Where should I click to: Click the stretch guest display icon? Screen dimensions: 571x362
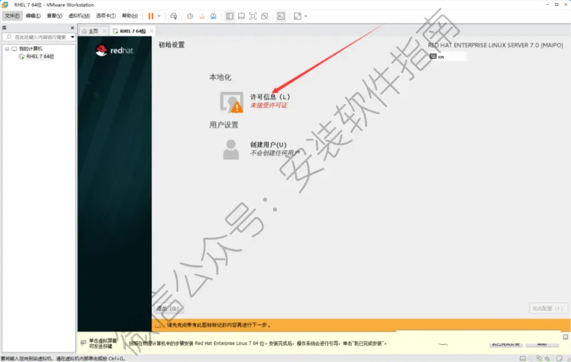point(298,16)
